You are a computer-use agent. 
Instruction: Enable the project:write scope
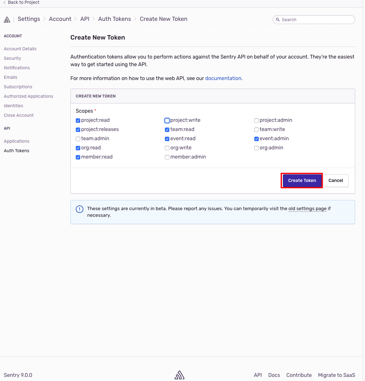167,121
